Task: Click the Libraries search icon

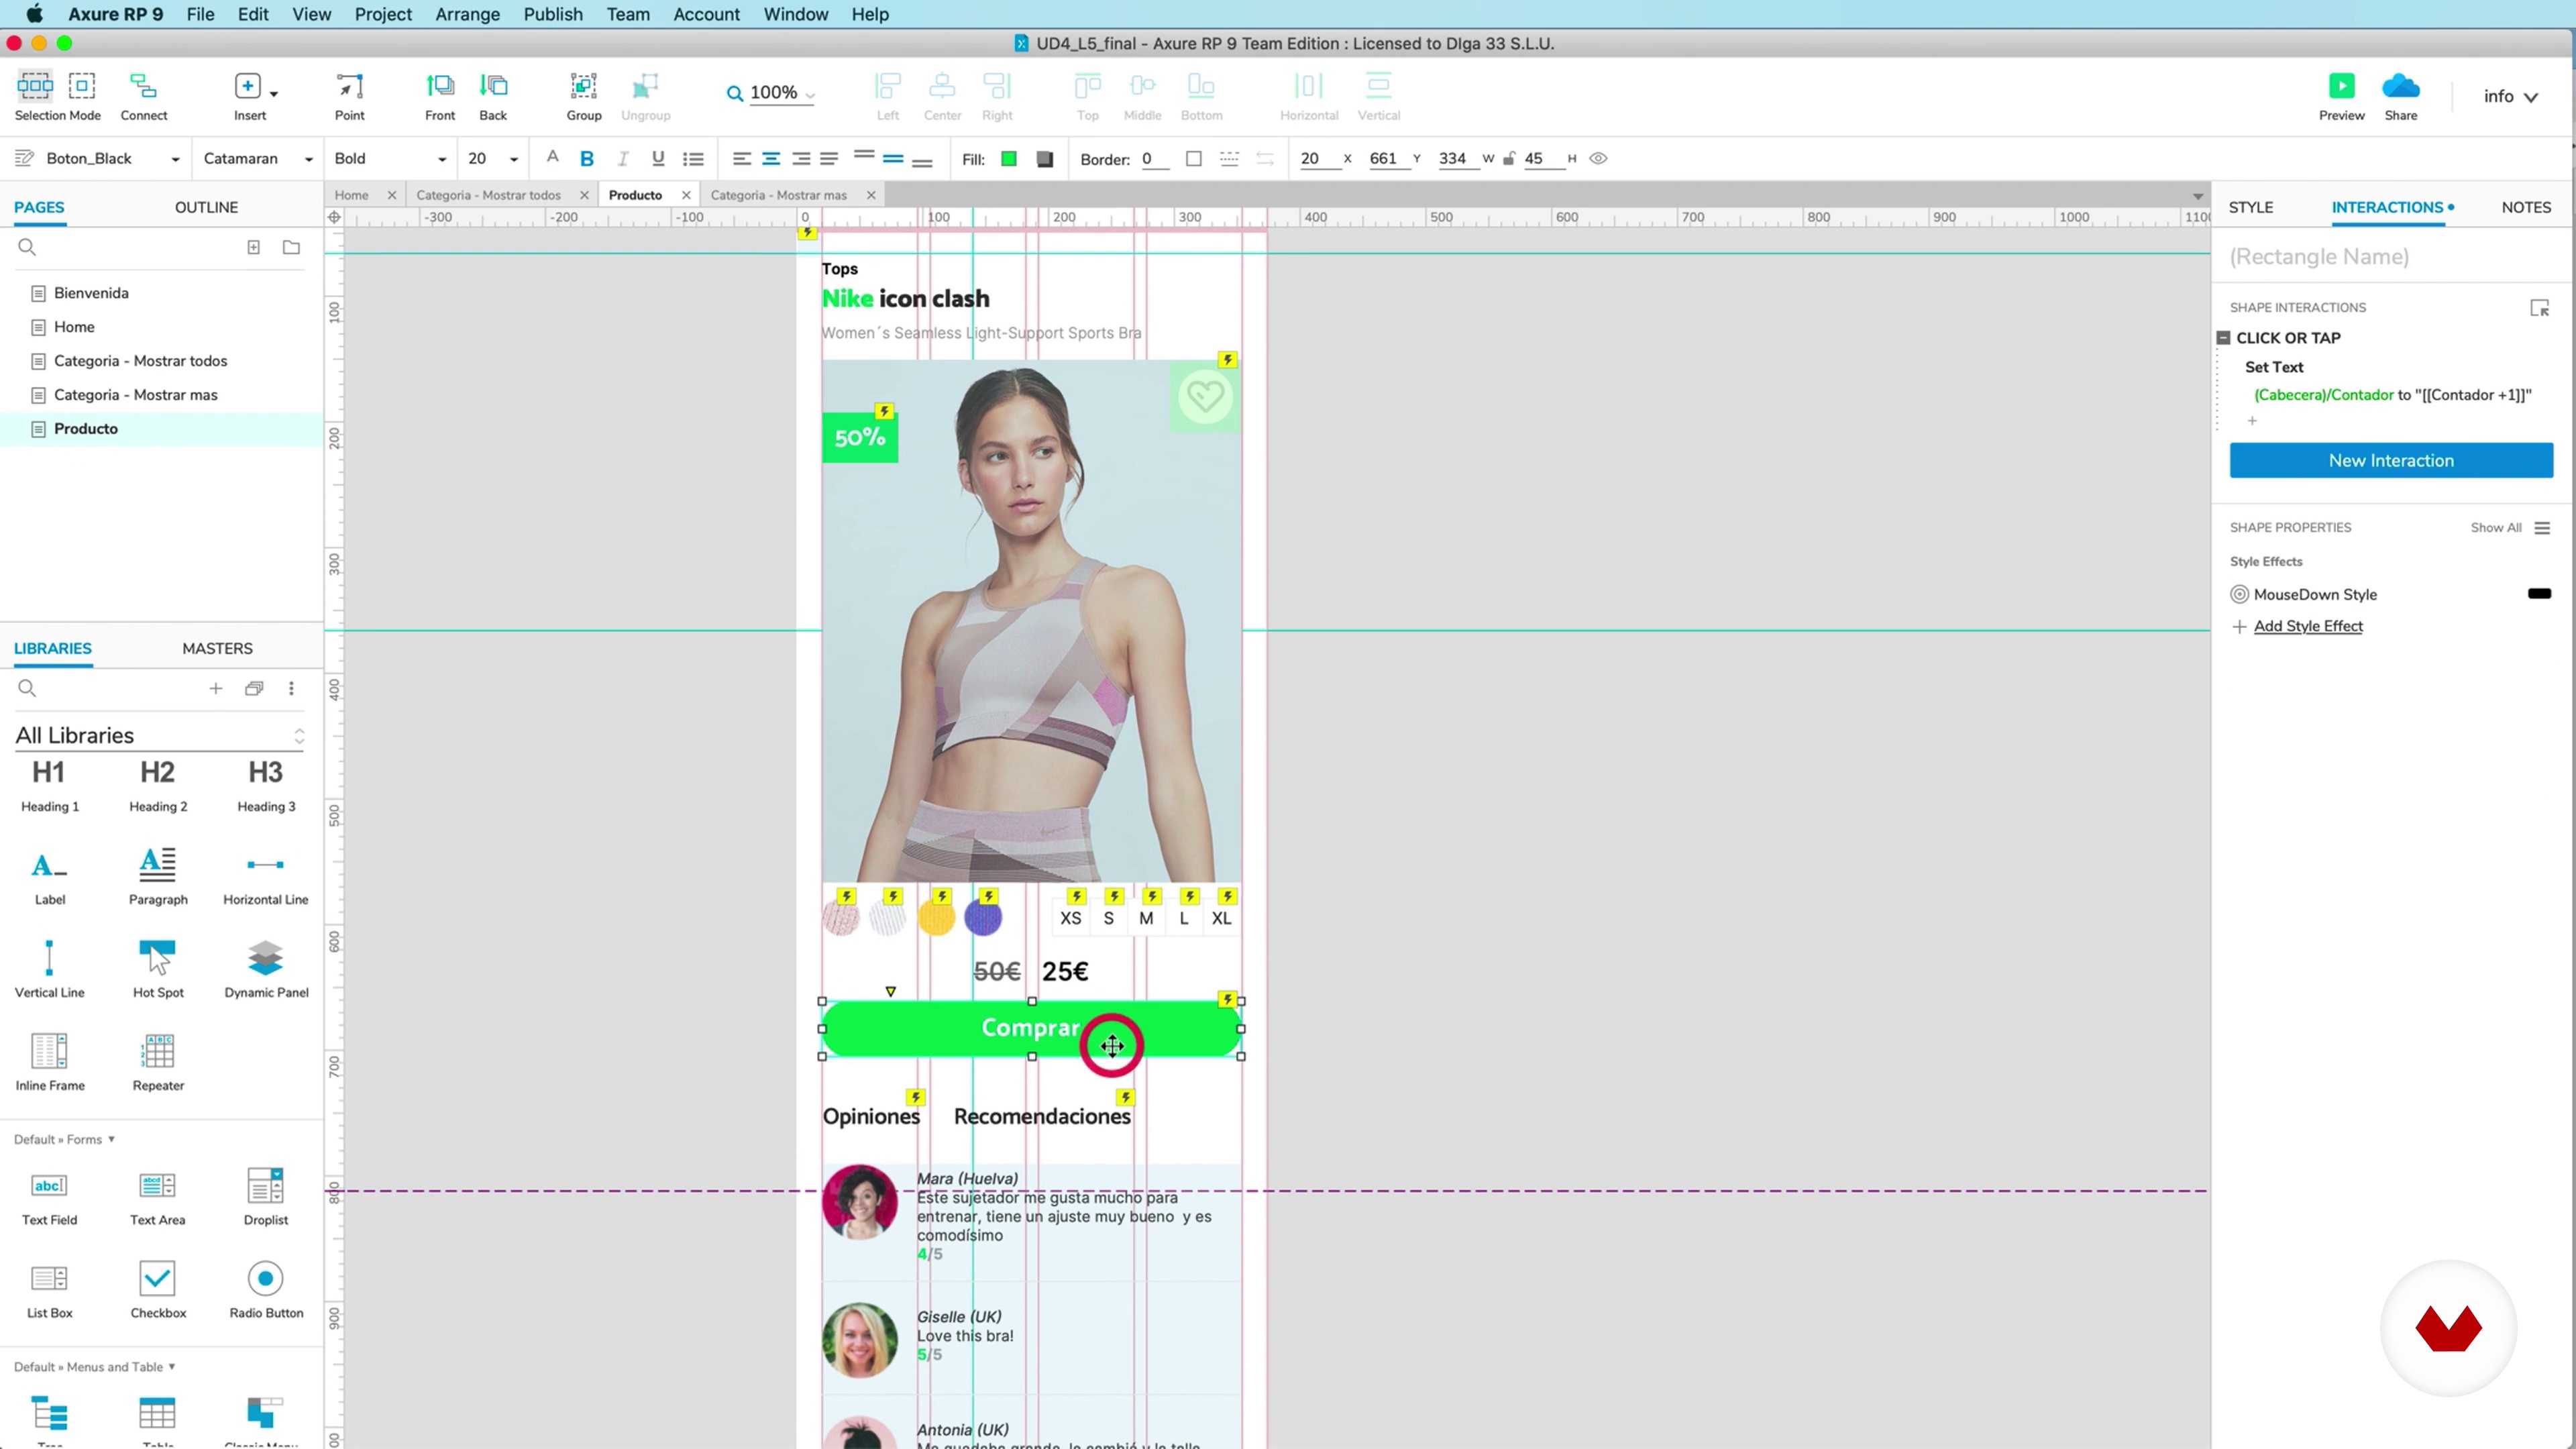Action: [27, 688]
